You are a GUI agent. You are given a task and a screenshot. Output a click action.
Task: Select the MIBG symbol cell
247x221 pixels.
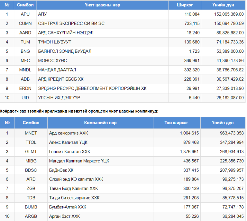tap(31, 161)
